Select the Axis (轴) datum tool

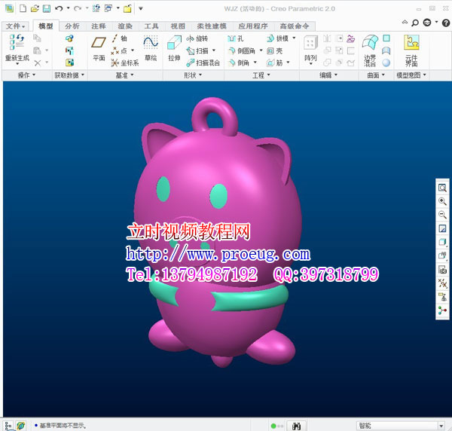point(120,38)
